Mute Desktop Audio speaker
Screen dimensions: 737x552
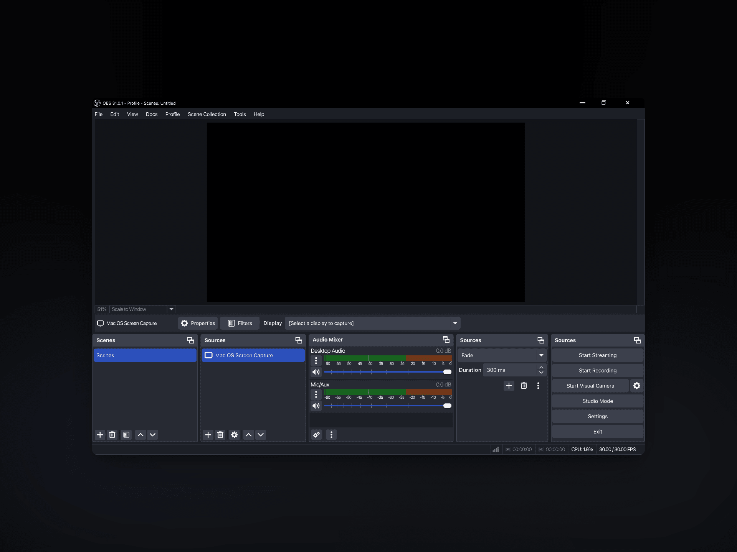(x=316, y=372)
